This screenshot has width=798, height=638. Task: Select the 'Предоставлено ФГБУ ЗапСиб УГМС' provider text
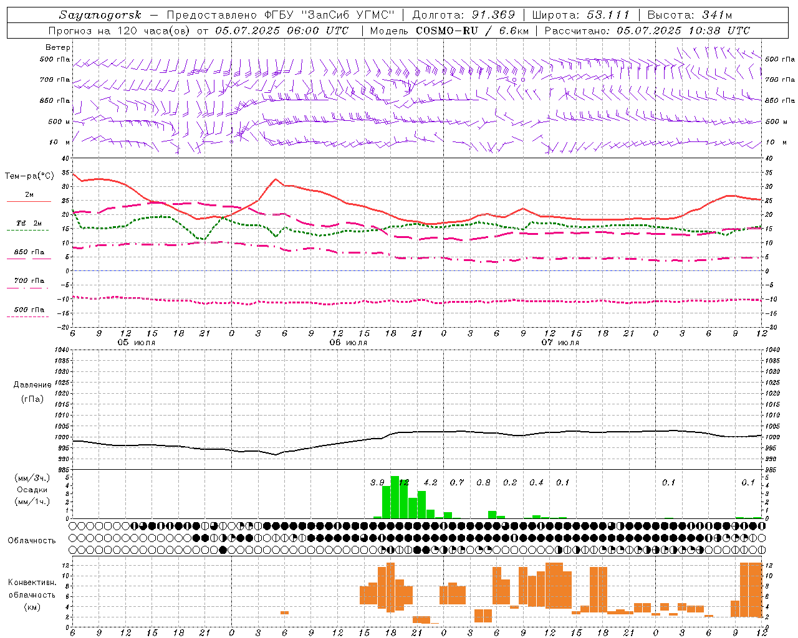[281, 15]
